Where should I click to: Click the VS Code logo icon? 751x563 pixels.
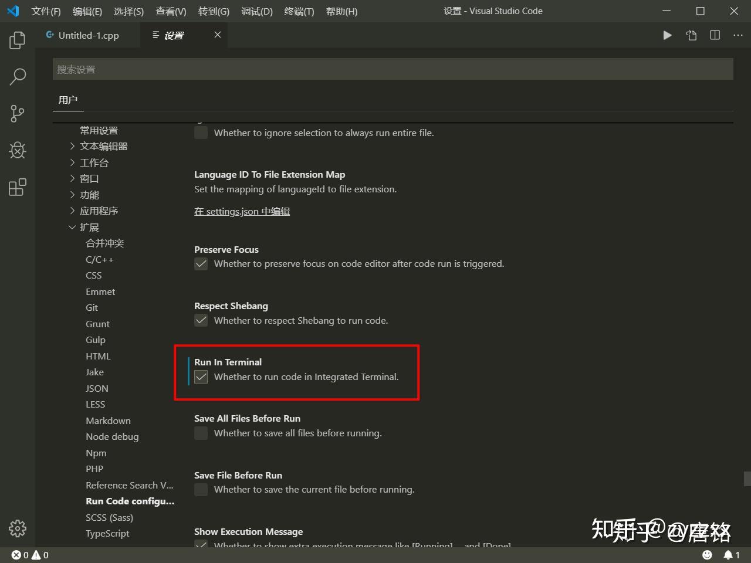[x=13, y=11]
